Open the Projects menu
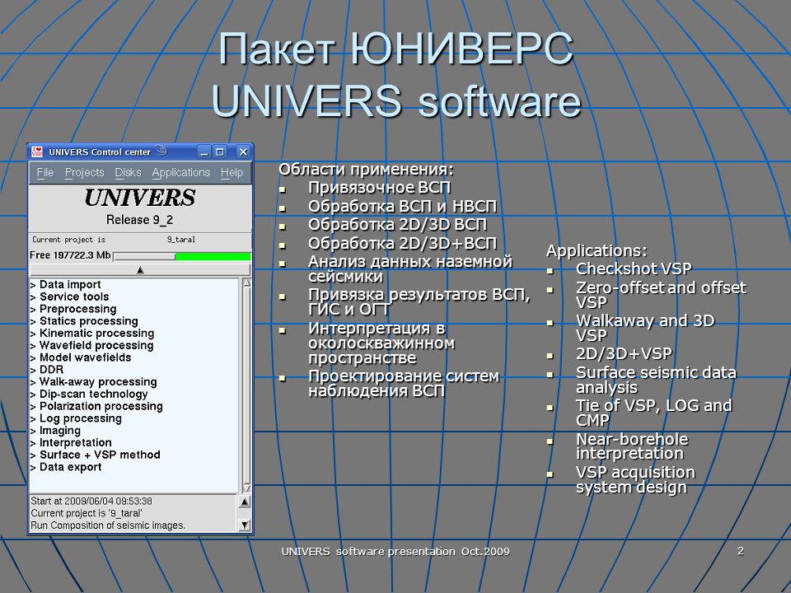This screenshot has height=593, width=791. [x=84, y=172]
